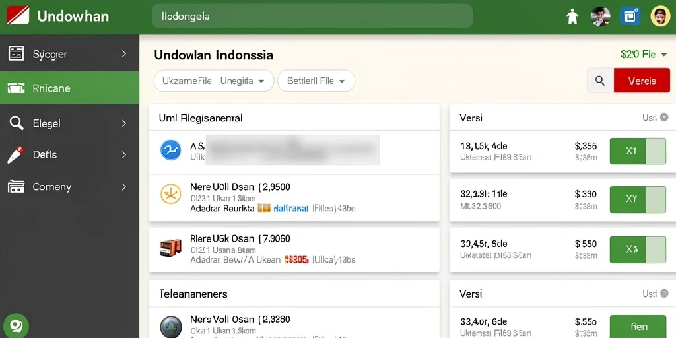676x338 pixels.
Task: Click the Elegel magnifier icon
Action: pyautogui.click(x=16, y=123)
